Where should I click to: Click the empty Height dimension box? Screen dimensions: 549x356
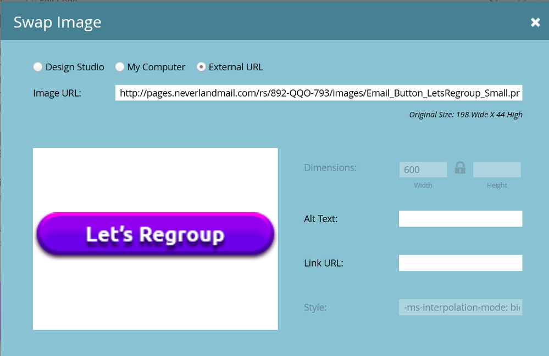[496, 170]
